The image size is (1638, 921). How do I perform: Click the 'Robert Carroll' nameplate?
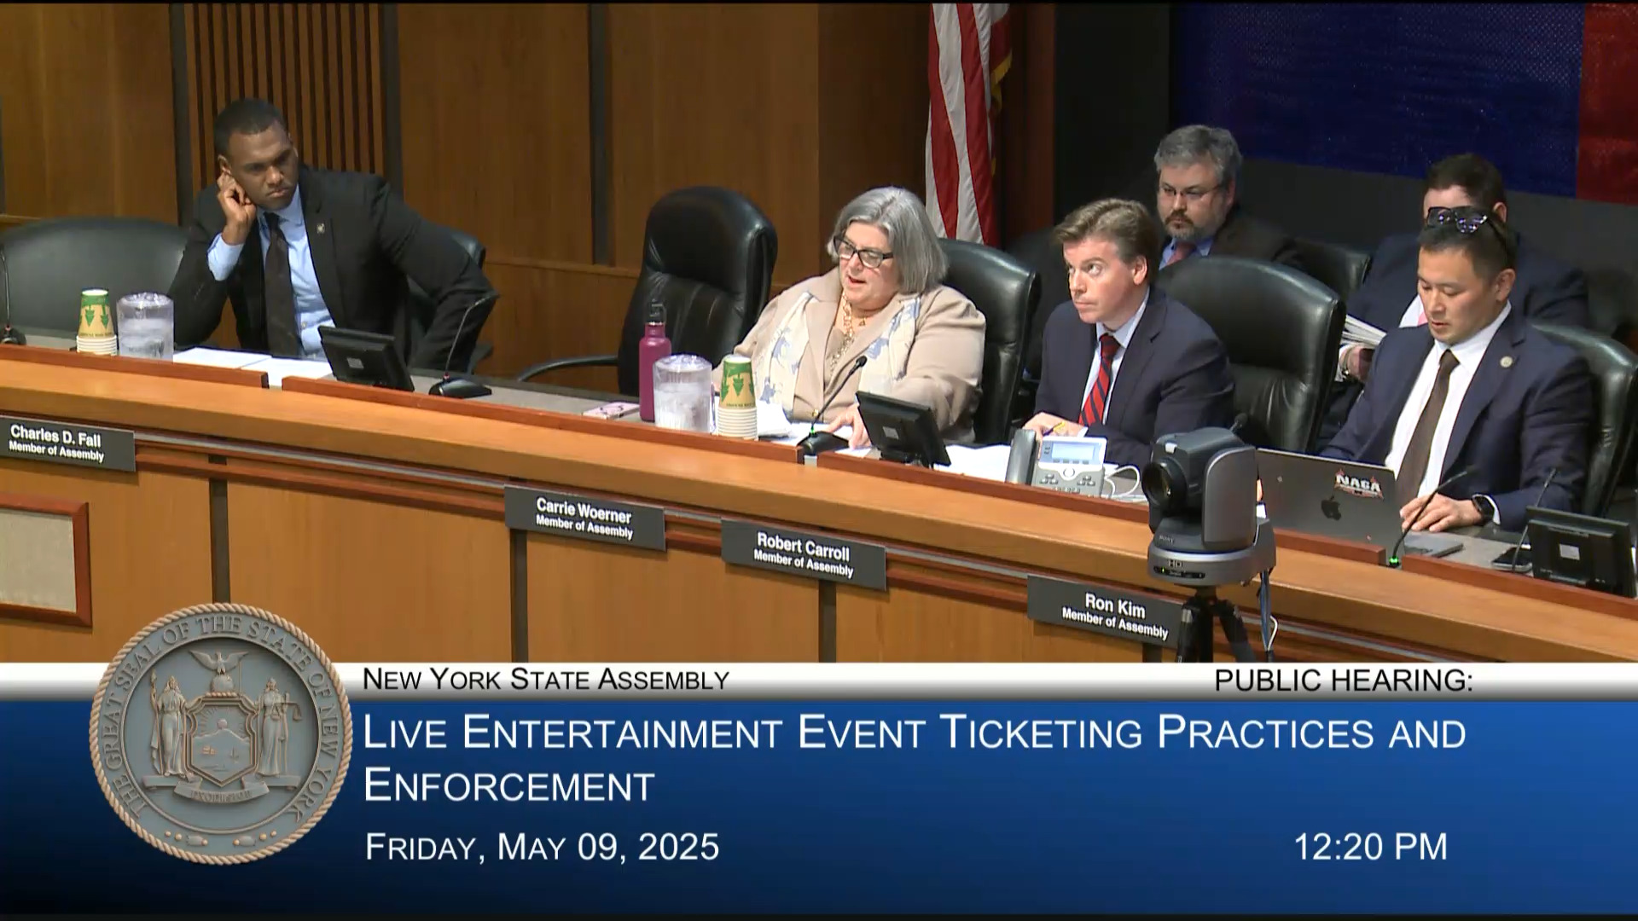point(803,554)
